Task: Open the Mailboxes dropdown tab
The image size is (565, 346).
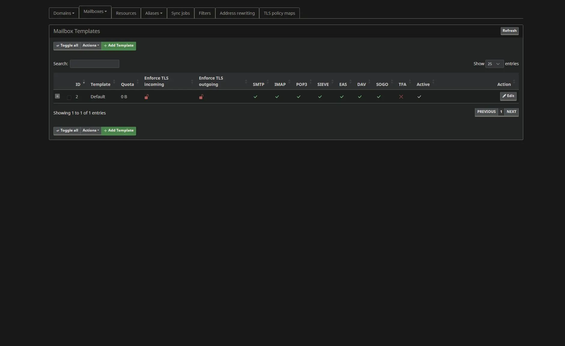Action: point(95,12)
